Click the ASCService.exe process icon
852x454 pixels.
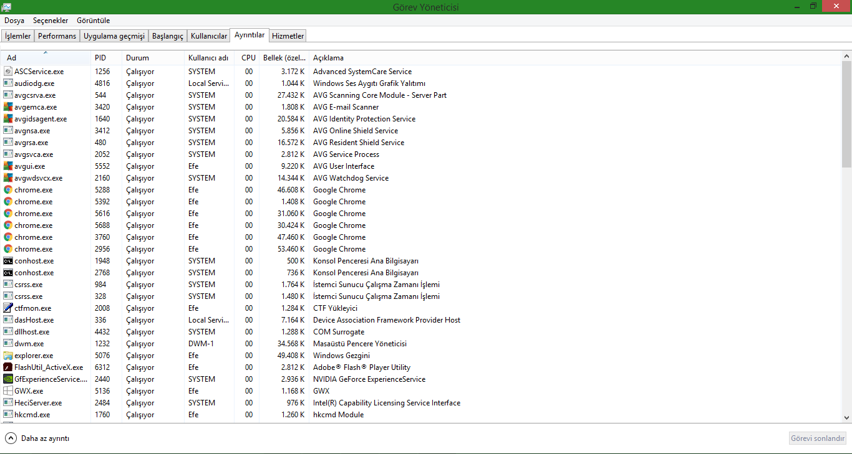[8, 72]
